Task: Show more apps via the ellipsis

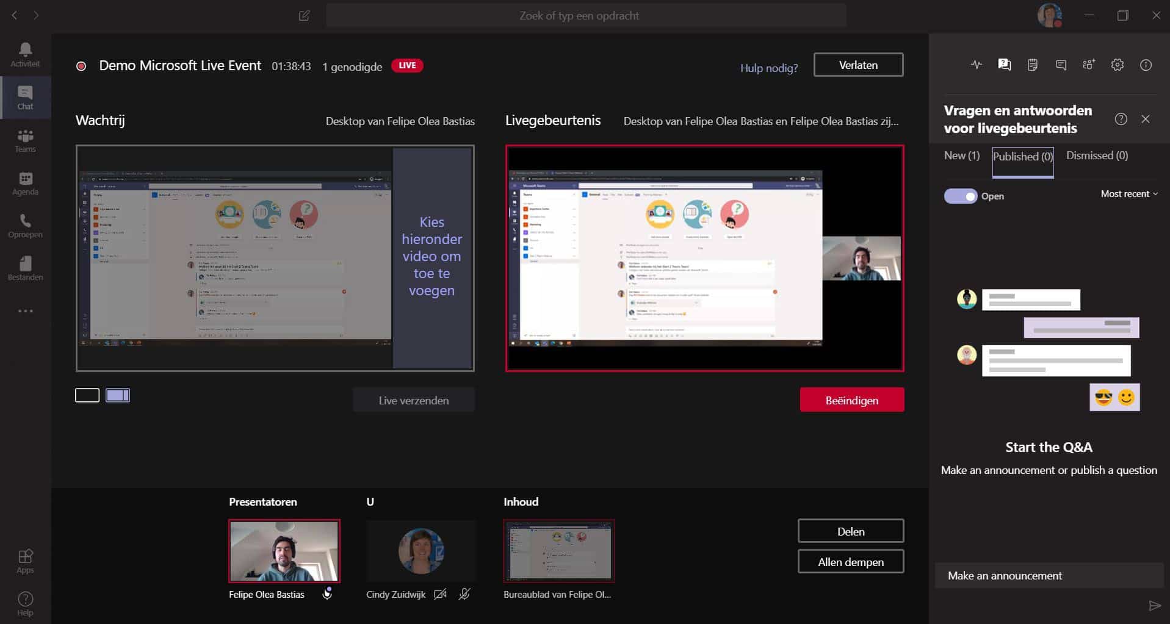Action: point(25,311)
